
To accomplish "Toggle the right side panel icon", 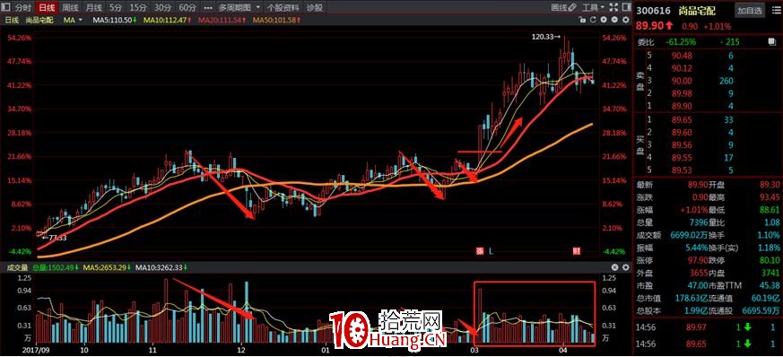I will click(626, 8).
